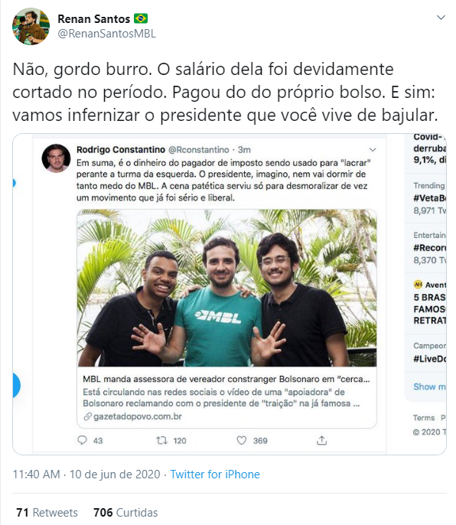456x525 pixels.
Task: Open the #Recor entertainment trend
Action: pyautogui.click(x=429, y=248)
